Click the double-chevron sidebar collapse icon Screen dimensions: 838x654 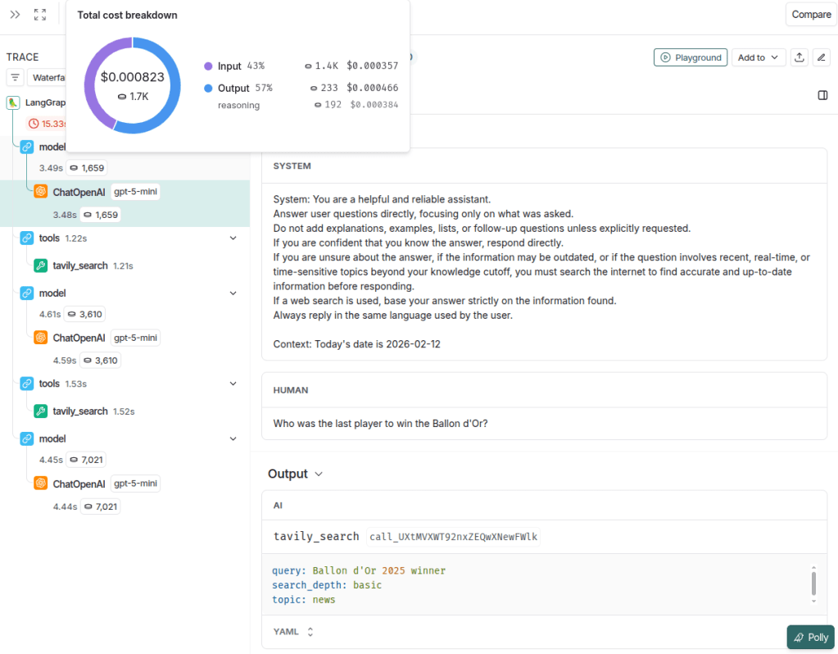(x=15, y=15)
